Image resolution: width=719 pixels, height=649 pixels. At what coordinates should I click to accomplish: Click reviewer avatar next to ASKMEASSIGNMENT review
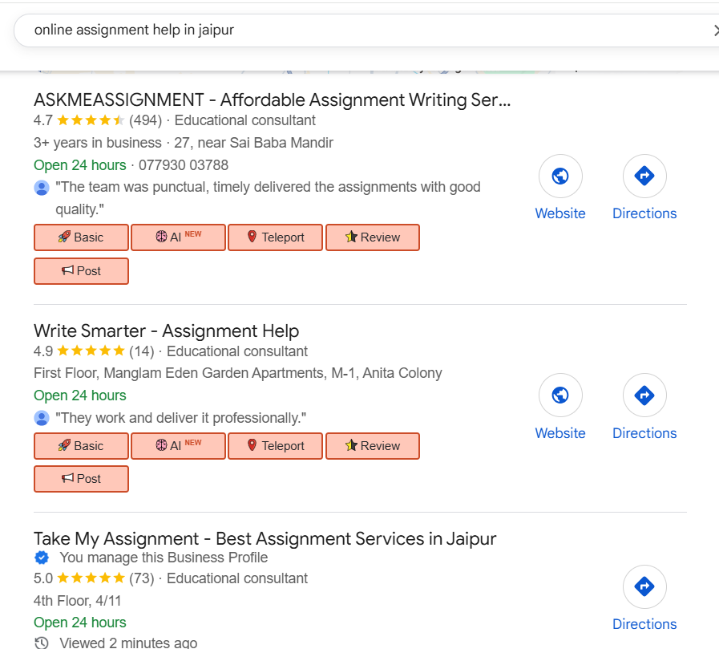pos(42,188)
